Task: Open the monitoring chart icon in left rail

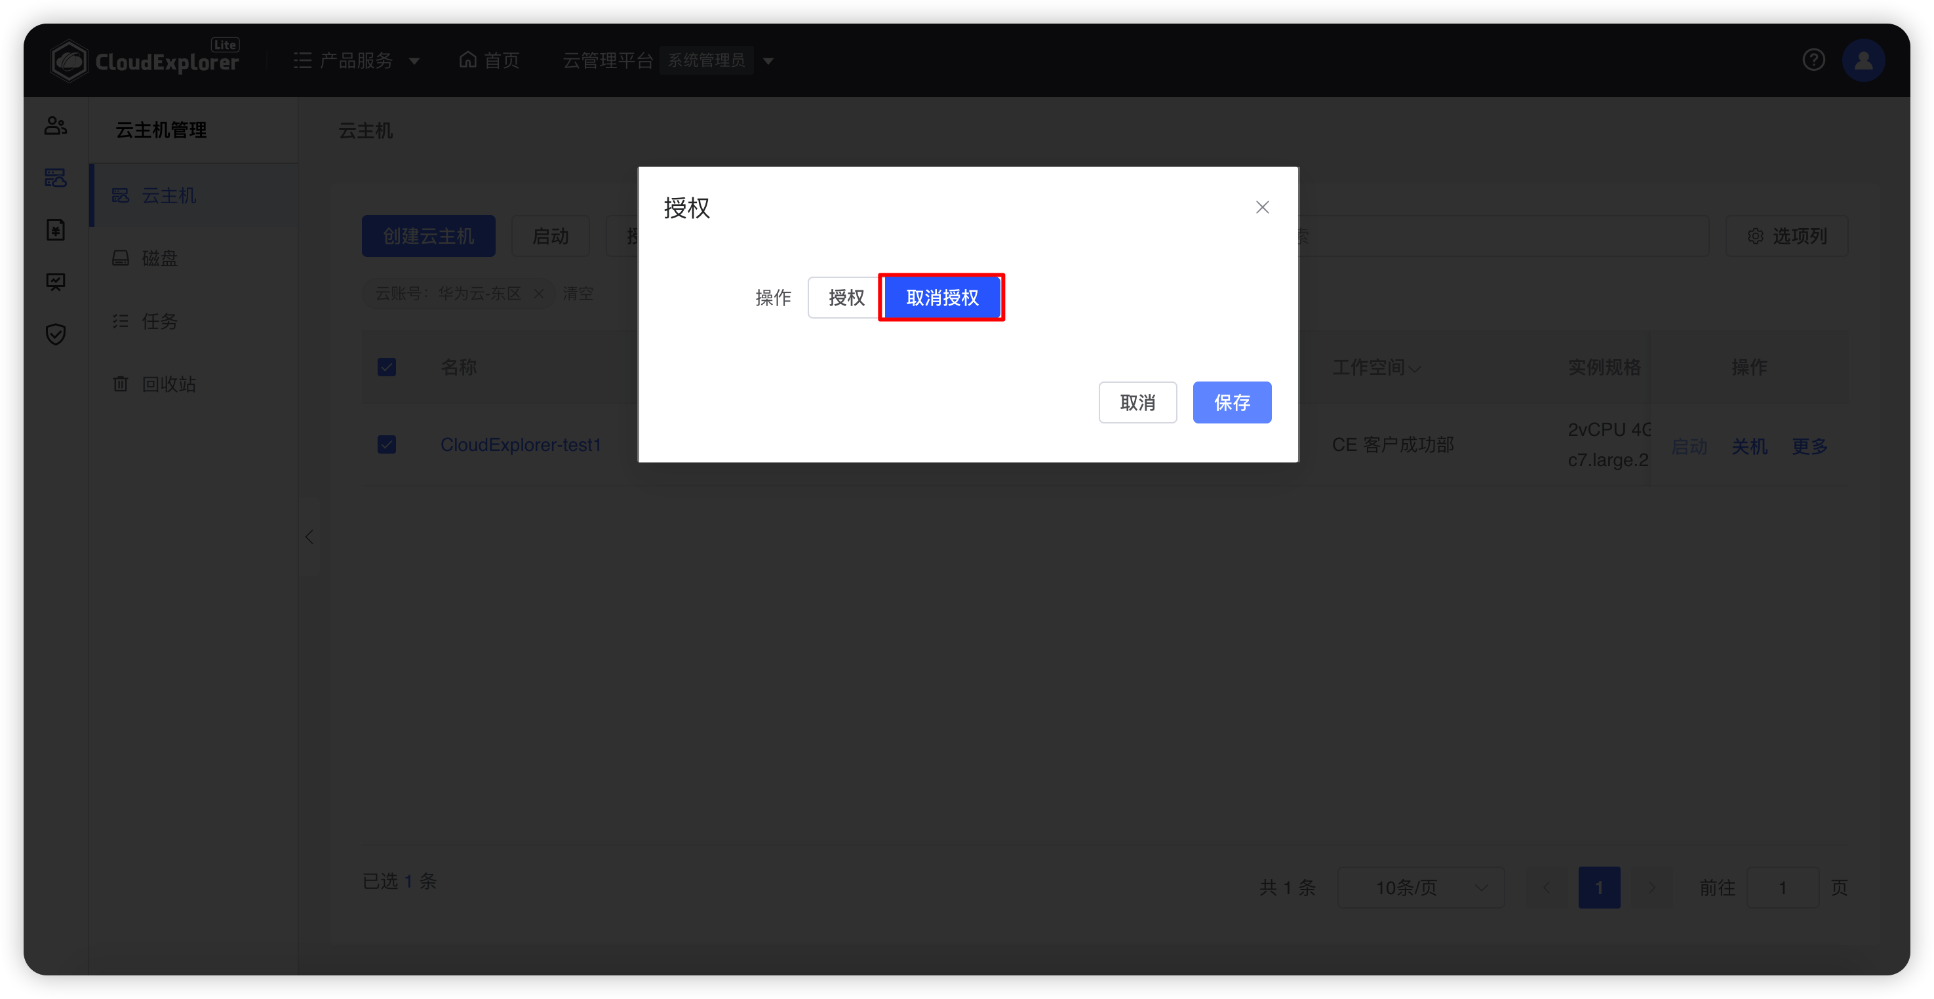Action: (56, 283)
